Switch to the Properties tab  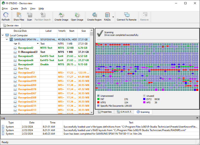[x=105, y=112]
